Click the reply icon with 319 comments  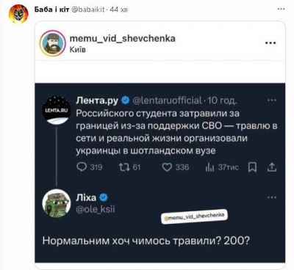[82, 167]
